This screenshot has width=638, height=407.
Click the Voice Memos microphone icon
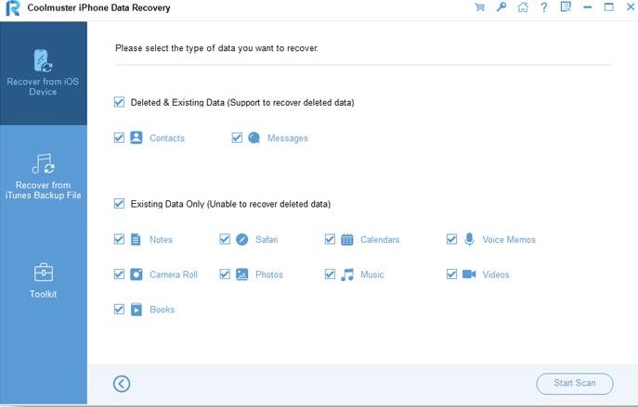point(469,239)
